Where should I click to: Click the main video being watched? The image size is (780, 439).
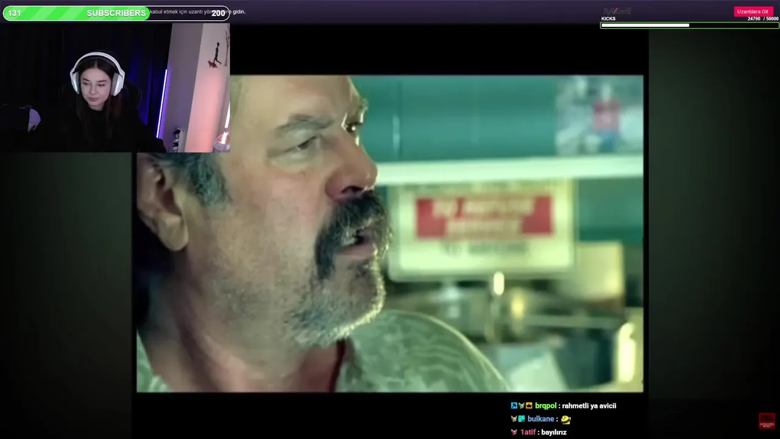[390, 234]
